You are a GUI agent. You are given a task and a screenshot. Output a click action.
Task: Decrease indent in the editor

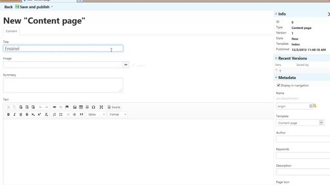(x=68, y=115)
